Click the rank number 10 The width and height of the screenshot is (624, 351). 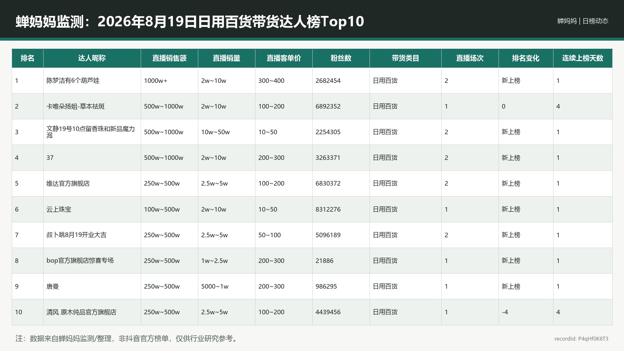click(x=19, y=312)
